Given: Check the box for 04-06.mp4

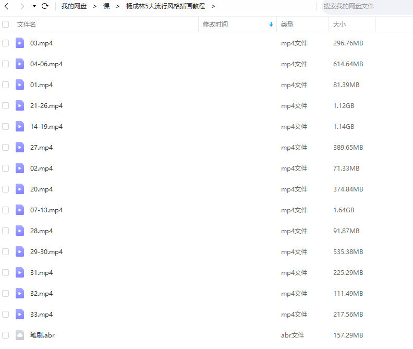Looking at the screenshot, I should (x=6, y=64).
